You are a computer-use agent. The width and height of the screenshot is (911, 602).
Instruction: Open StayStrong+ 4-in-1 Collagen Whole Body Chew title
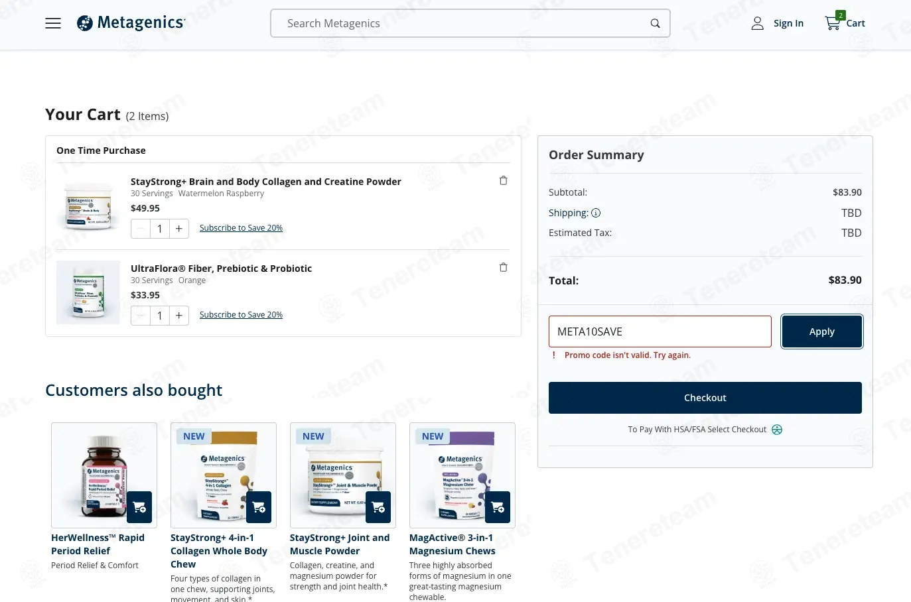click(x=219, y=551)
